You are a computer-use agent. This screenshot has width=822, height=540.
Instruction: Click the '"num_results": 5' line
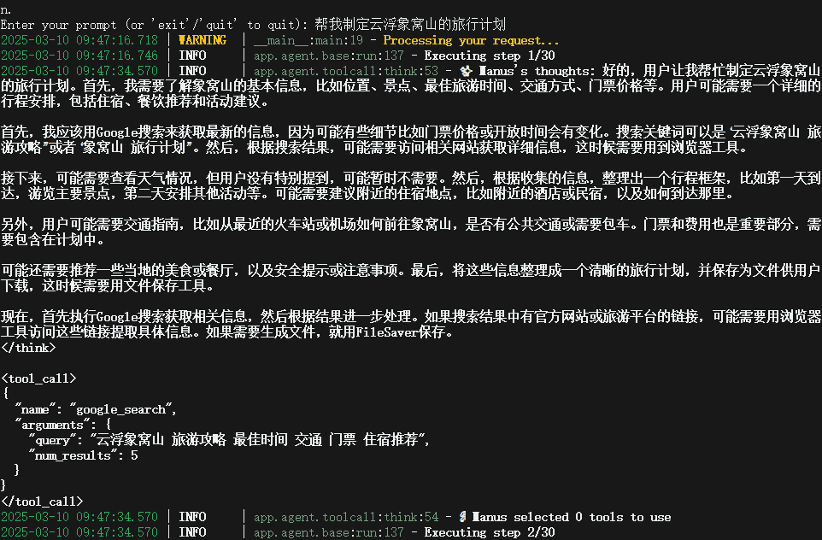tap(84, 455)
